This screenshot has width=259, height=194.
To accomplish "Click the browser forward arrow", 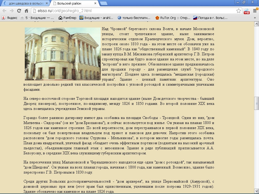I will point(12,11).
